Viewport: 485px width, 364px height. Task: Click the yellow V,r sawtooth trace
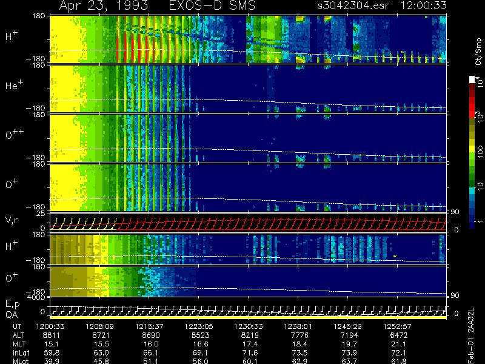[84, 223]
